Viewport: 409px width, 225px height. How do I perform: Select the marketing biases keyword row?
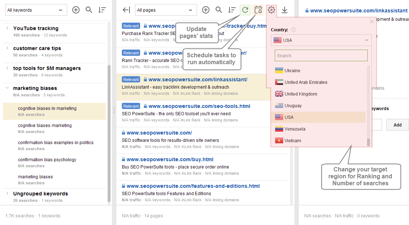[x=54, y=180]
